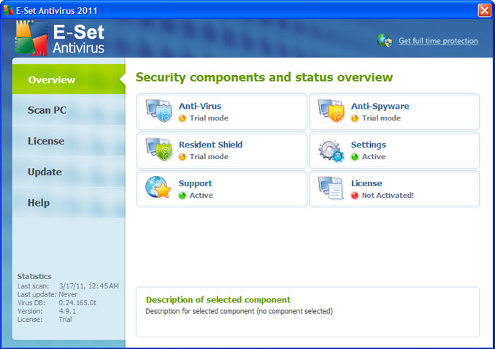Image resolution: width=495 pixels, height=349 pixels.
Task: Click the E-Set Antivirus castle logo
Action: pyautogui.click(x=31, y=38)
